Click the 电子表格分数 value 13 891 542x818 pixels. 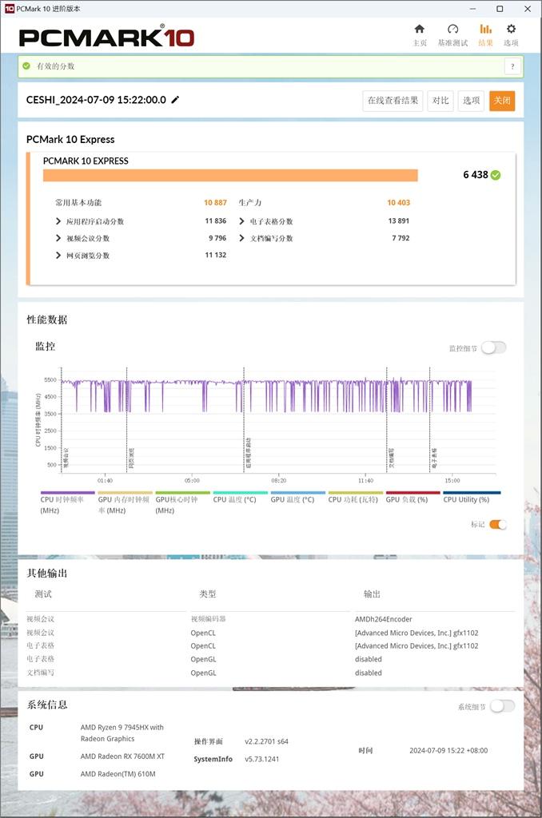pyautogui.click(x=398, y=220)
